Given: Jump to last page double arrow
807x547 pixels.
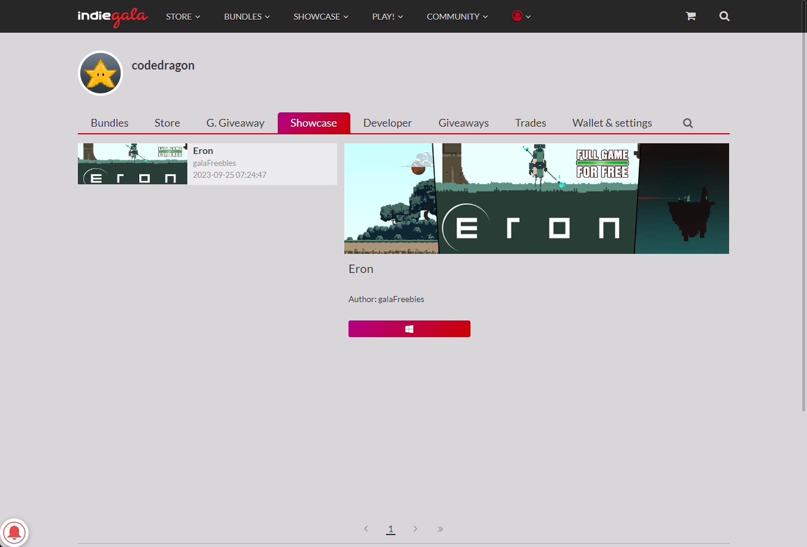Looking at the screenshot, I should 440,529.
